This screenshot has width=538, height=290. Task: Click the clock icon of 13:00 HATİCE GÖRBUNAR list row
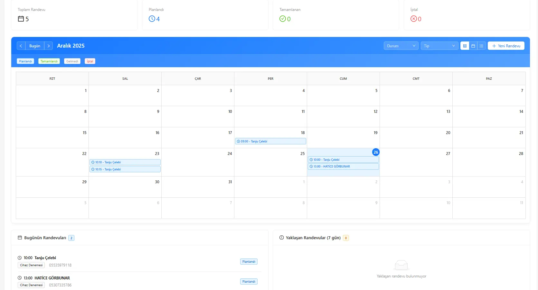point(20,278)
